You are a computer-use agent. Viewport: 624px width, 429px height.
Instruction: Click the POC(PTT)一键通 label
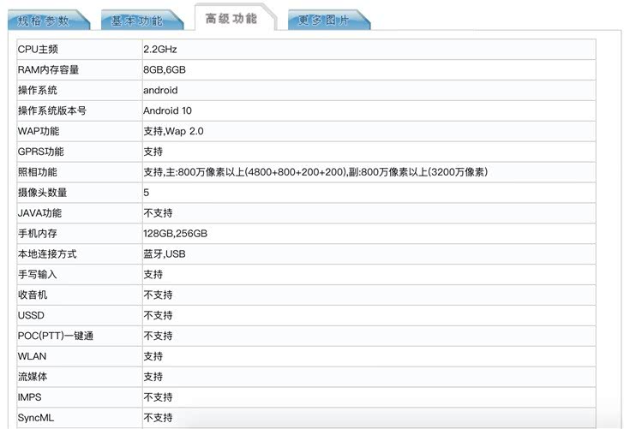(x=56, y=336)
